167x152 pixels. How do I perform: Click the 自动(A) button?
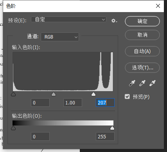click(142, 51)
